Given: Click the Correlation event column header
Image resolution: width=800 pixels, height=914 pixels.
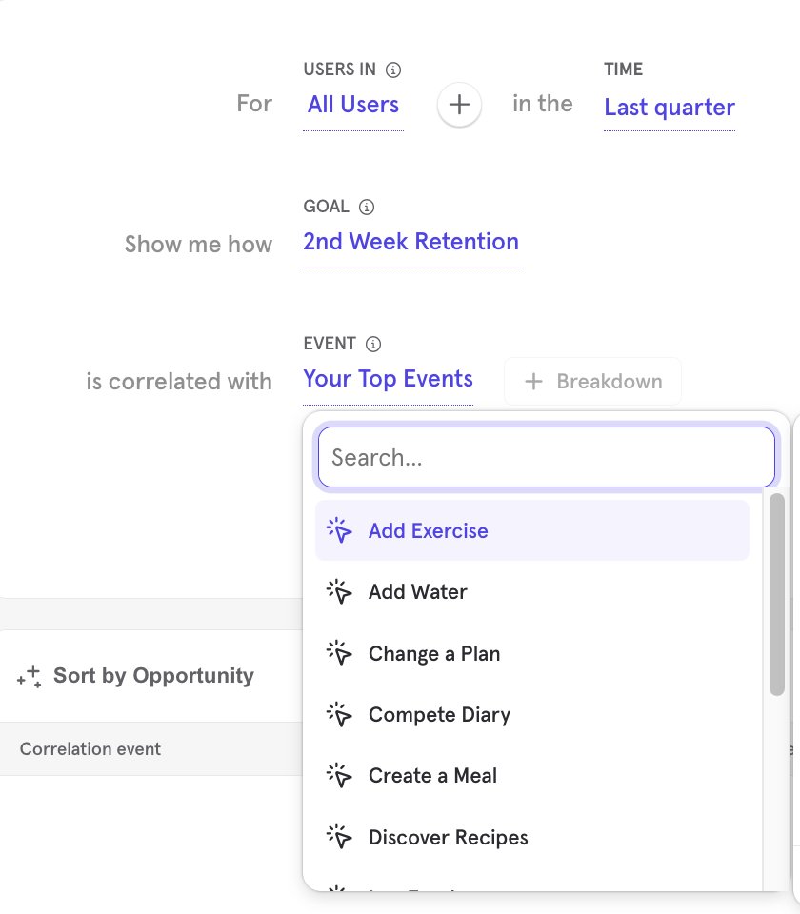Looking at the screenshot, I should point(90,749).
